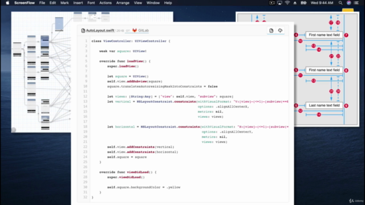Click 'override func viewDidLoad() {' line
Image resolution: width=365 pixels, height=205 pixels.
[128, 172]
